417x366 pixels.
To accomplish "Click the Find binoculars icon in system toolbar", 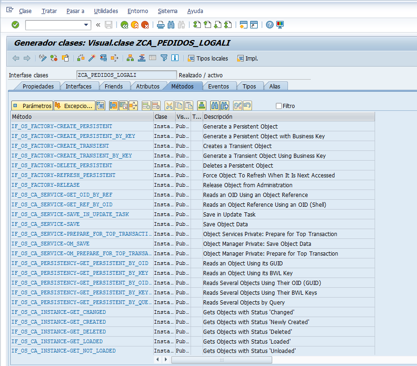I will point(171,25).
